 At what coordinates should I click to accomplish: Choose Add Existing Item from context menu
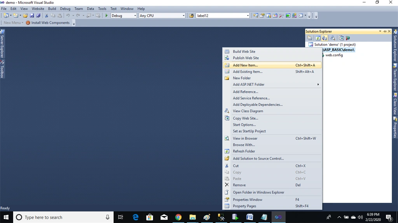point(272,71)
